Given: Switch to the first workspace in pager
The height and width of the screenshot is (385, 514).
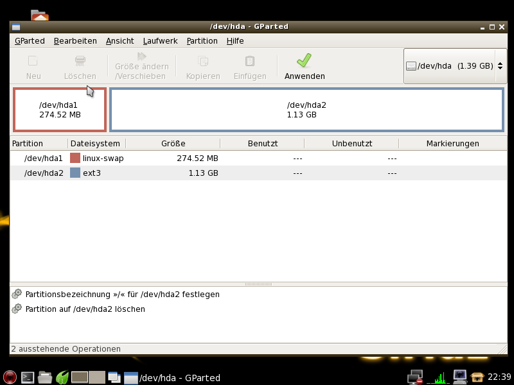Looking at the screenshot, I should (80, 377).
